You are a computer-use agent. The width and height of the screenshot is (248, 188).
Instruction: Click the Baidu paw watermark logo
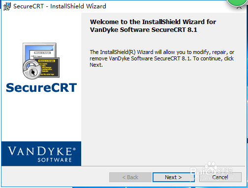pyautogui.click(x=211, y=168)
